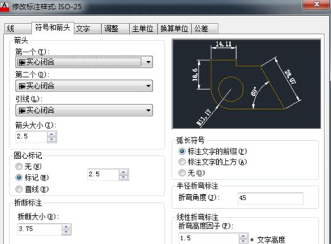
Task: Click the 圆心标记 size field
Action: click(x=103, y=175)
